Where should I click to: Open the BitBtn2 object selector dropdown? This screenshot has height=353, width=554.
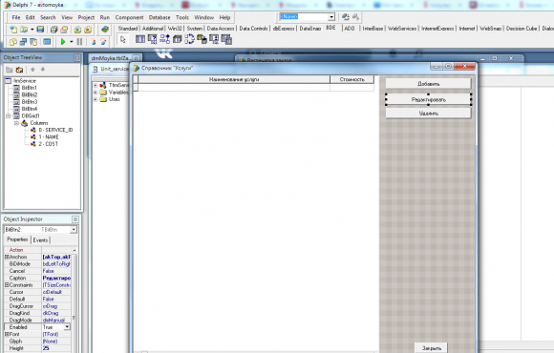74,230
